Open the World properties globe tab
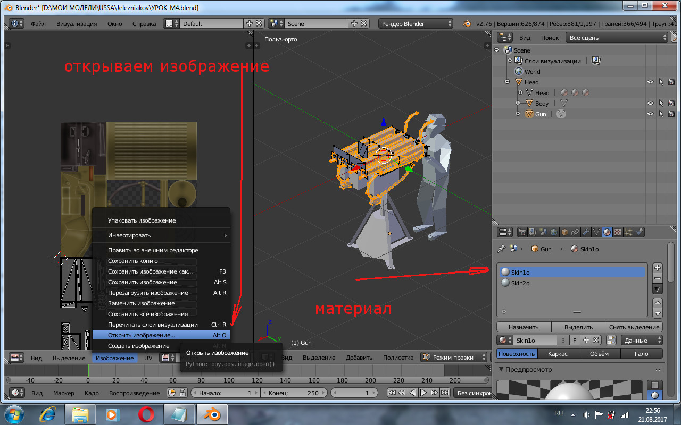Screen dimensions: 681x425 [x=554, y=232]
